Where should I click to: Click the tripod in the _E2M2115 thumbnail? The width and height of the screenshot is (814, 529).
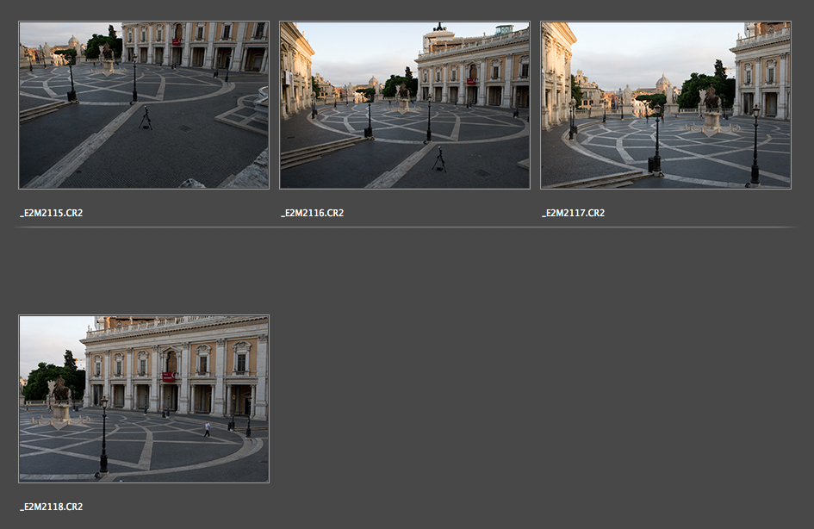[146, 118]
